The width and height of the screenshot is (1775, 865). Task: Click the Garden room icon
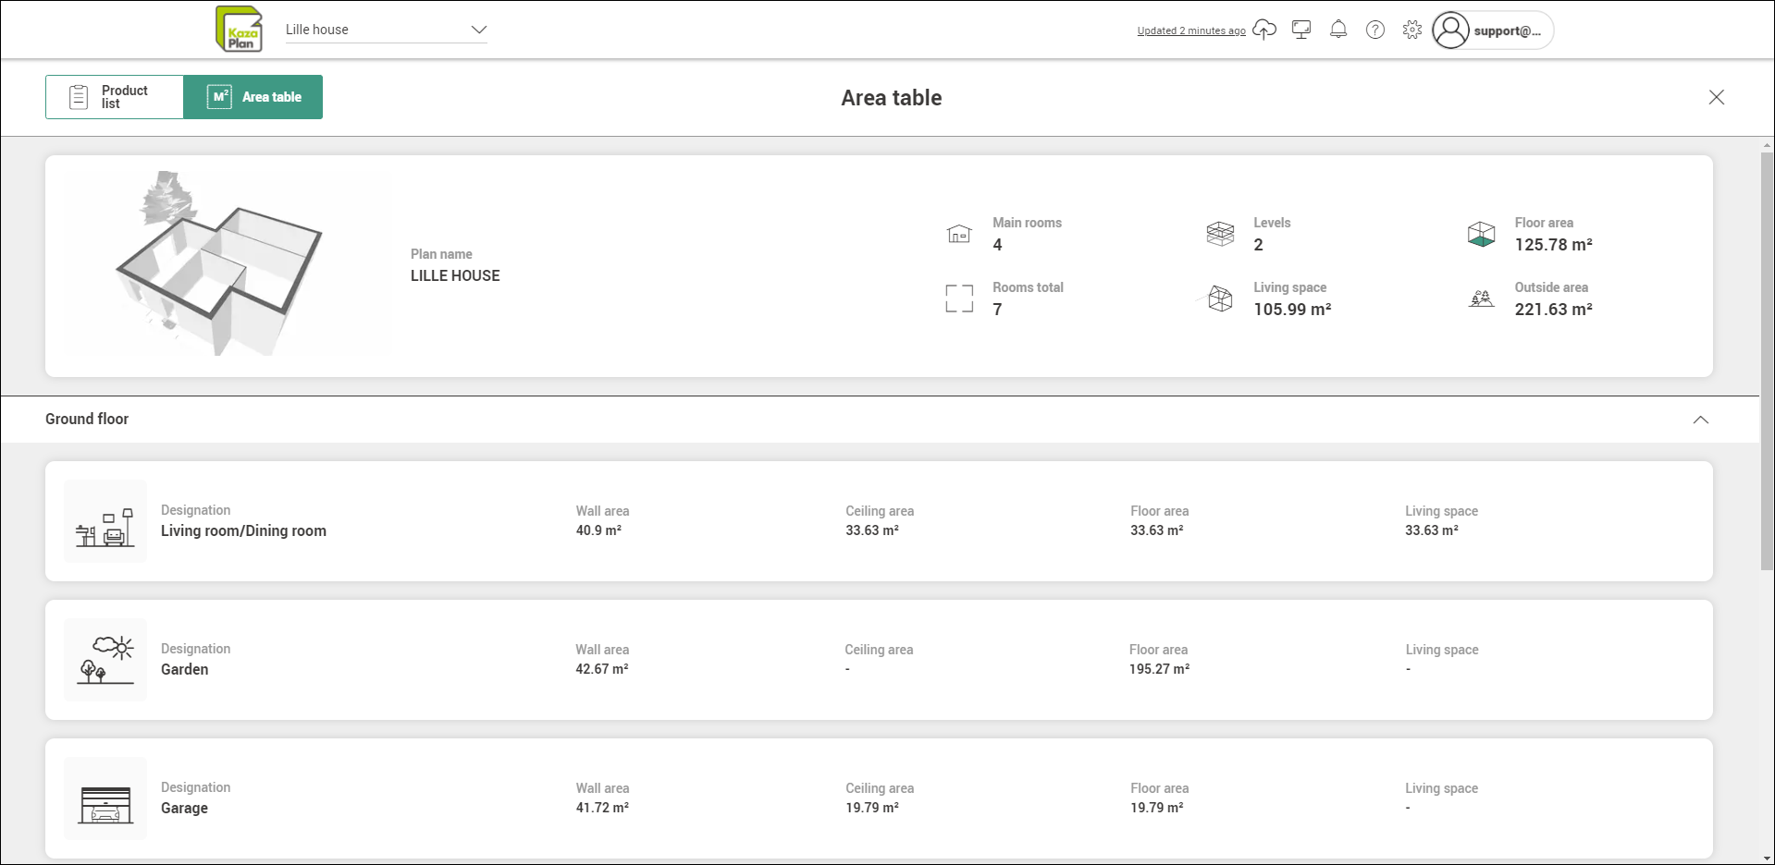(105, 660)
